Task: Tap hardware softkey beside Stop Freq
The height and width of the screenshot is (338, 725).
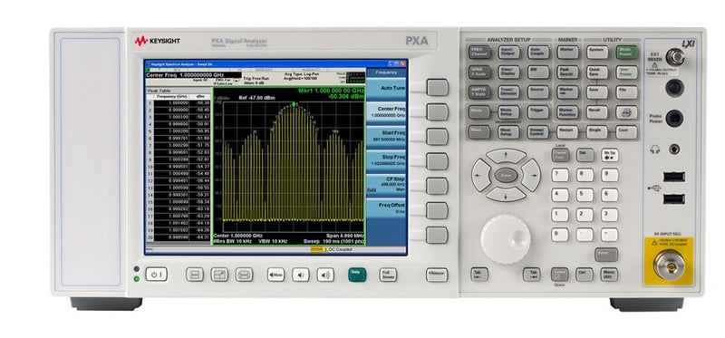Action: (x=437, y=161)
